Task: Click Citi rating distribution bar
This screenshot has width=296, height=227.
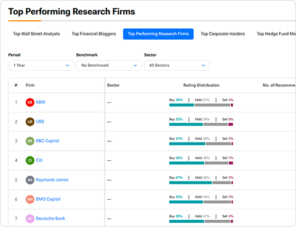Action: pos(201,163)
